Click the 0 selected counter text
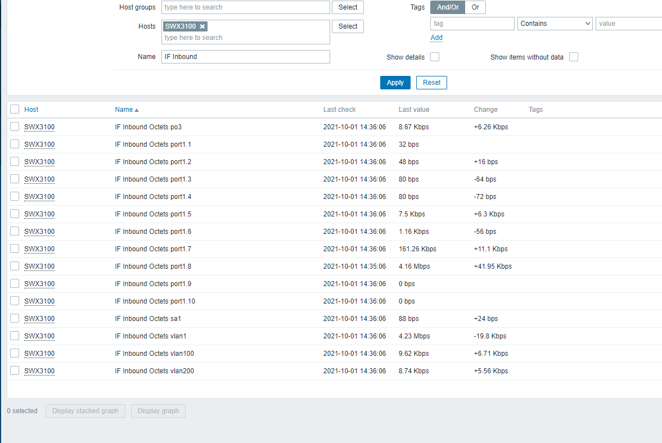662x443 pixels. click(22, 411)
